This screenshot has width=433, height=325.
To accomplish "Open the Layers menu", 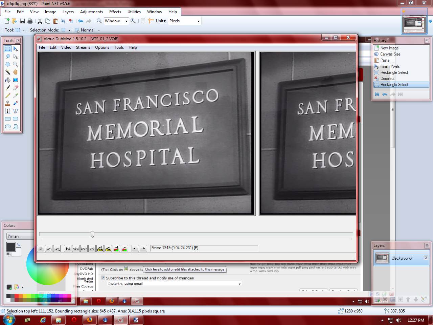I will click(68, 12).
